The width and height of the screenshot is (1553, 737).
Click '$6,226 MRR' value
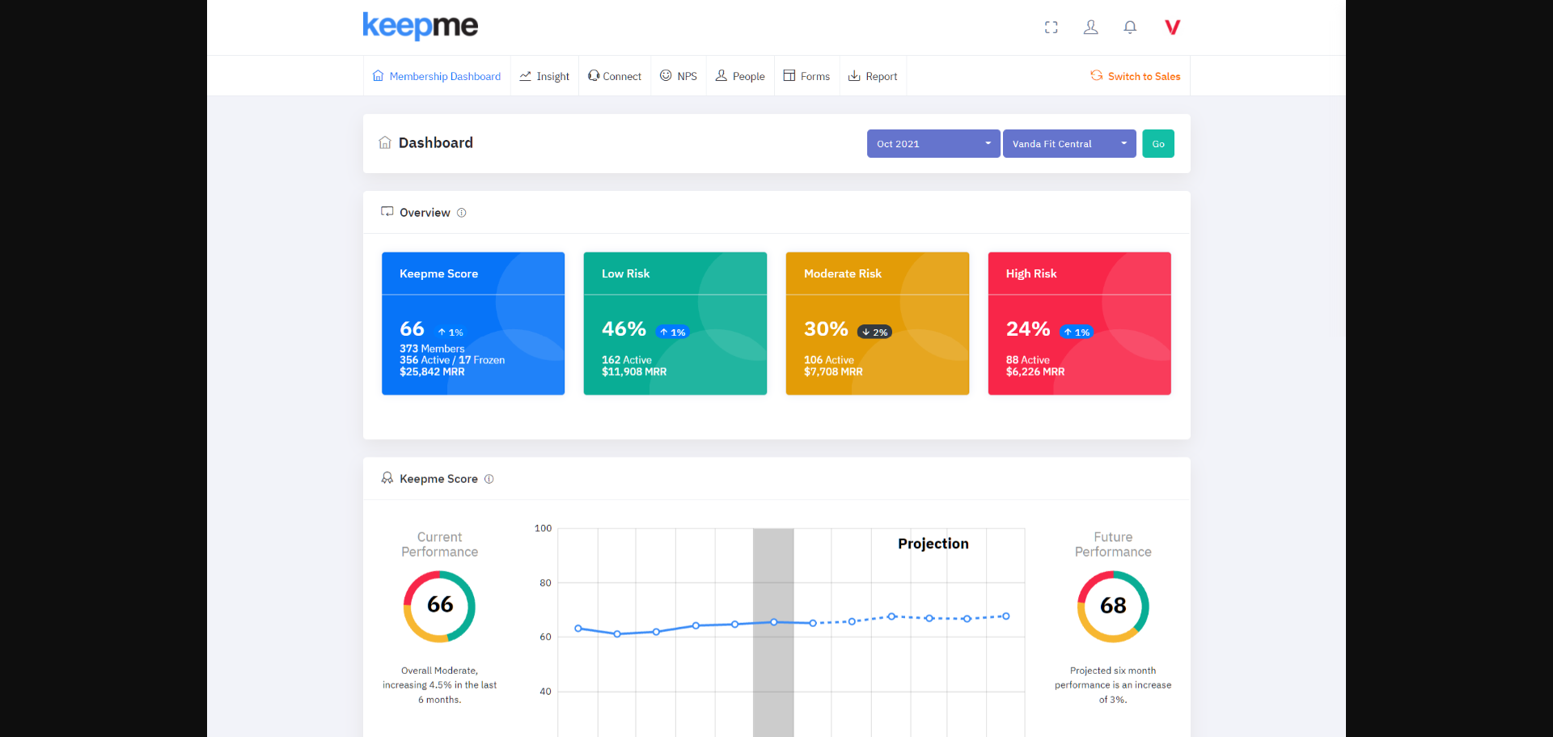[1035, 372]
